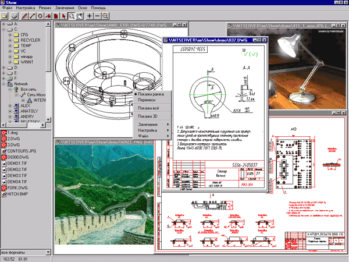The height and width of the screenshot is (262, 349).
Task: Select the line drawing tool
Action: (33, 16)
